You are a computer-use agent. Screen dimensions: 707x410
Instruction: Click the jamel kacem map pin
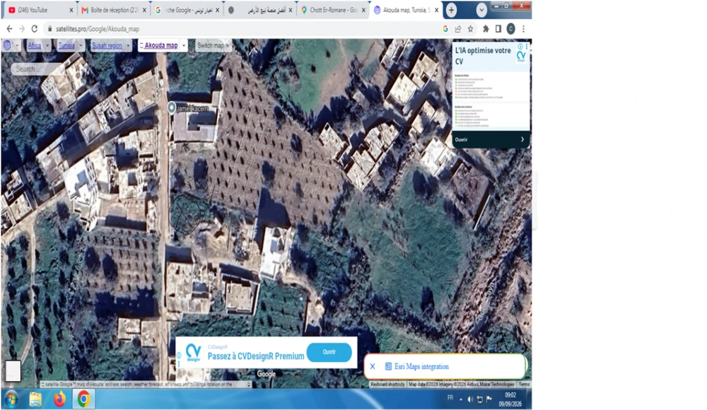pyautogui.click(x=171, y=107)
